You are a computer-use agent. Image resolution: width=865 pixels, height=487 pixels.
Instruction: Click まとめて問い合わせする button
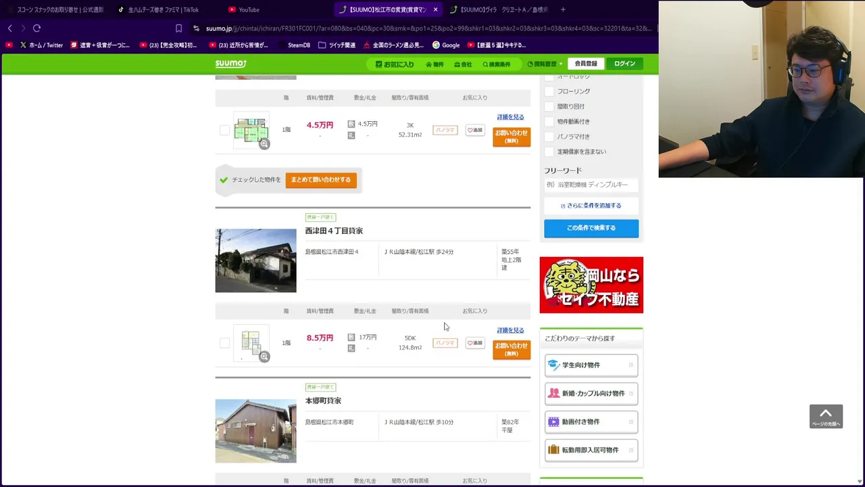[321, 180]
